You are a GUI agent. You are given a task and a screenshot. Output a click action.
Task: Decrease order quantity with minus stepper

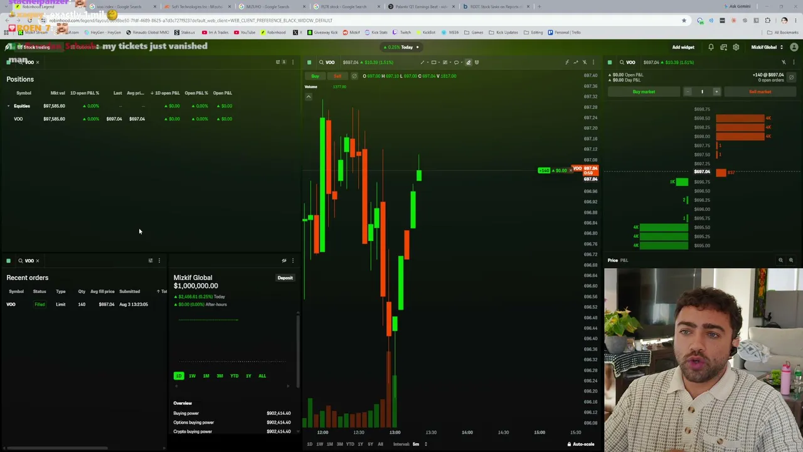click(688, 92)
